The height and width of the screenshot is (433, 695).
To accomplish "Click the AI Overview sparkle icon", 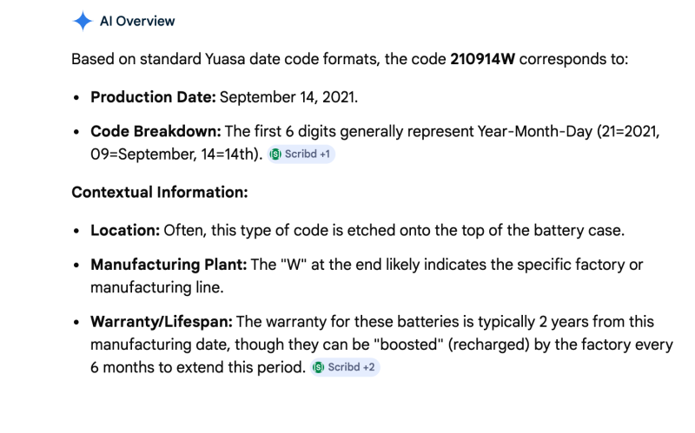I will [x=83, y=22].
